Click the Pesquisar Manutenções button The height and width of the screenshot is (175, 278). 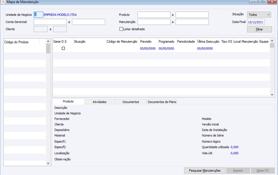point(205,171)
